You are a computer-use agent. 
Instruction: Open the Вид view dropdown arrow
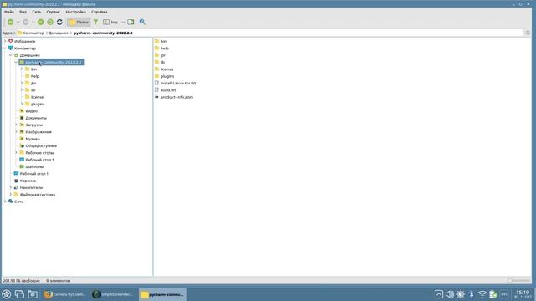click(123, 23)
